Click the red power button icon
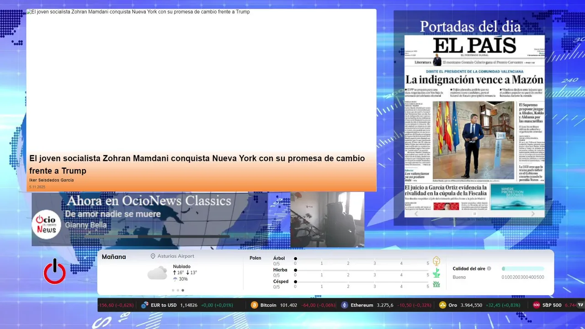 [54, 271]
